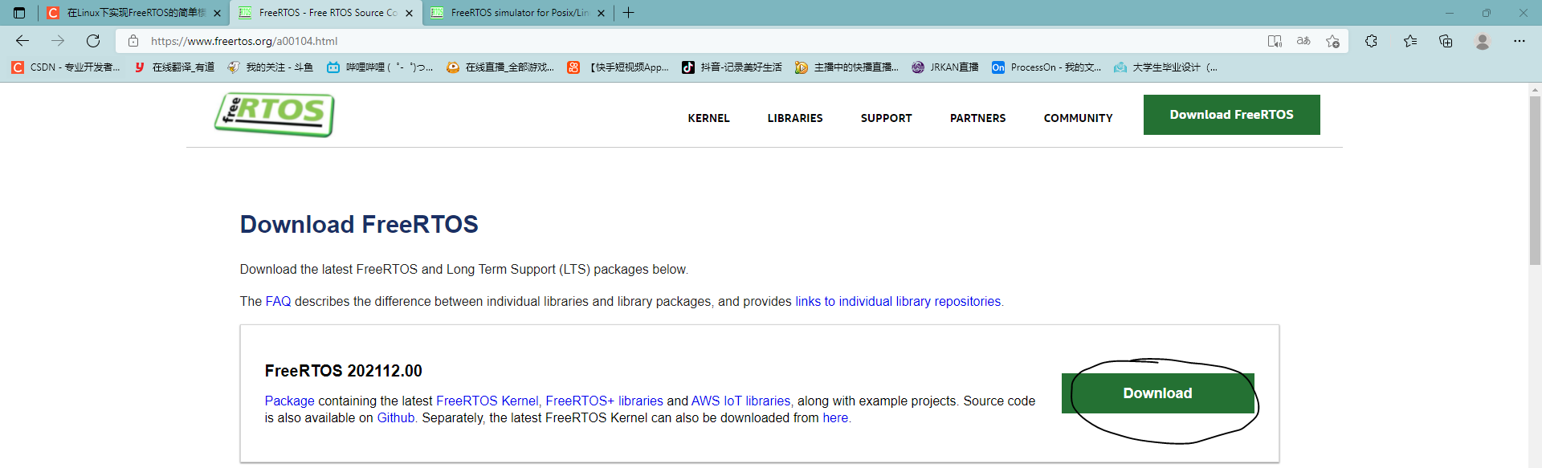This screenshot has height=468, width=1542.
Task: Click the 'here' kernel download link
Action: (835, 418)
